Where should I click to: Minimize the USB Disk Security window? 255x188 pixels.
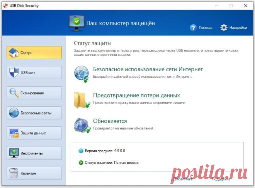[x=217, y=6]
